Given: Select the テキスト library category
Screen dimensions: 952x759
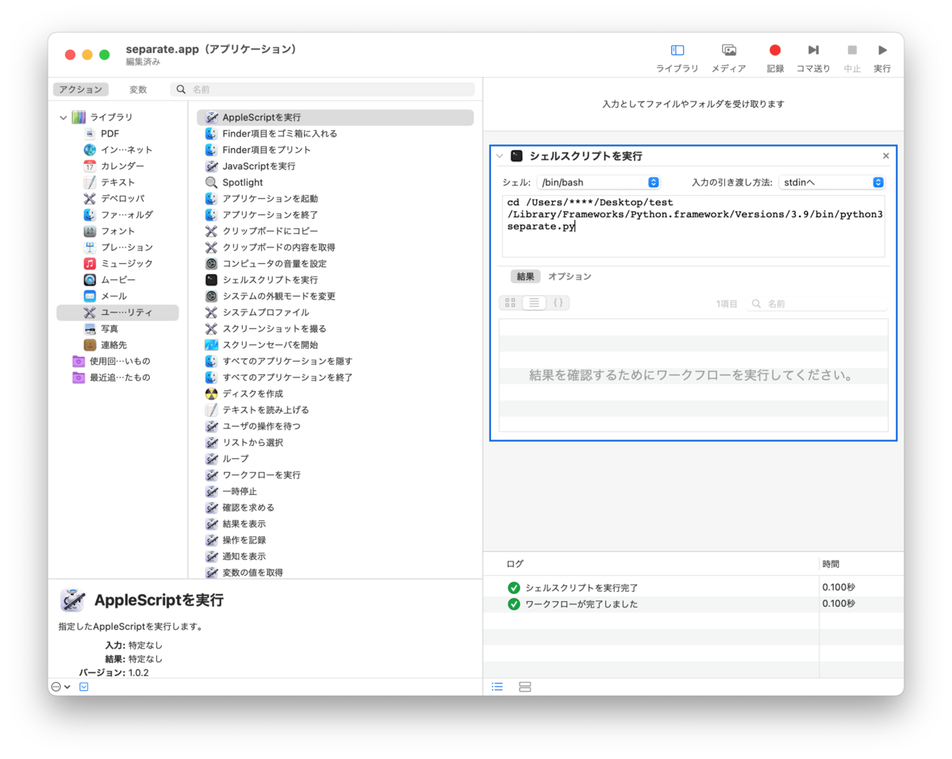Looking at the screenshot, I should pos(109,182).
